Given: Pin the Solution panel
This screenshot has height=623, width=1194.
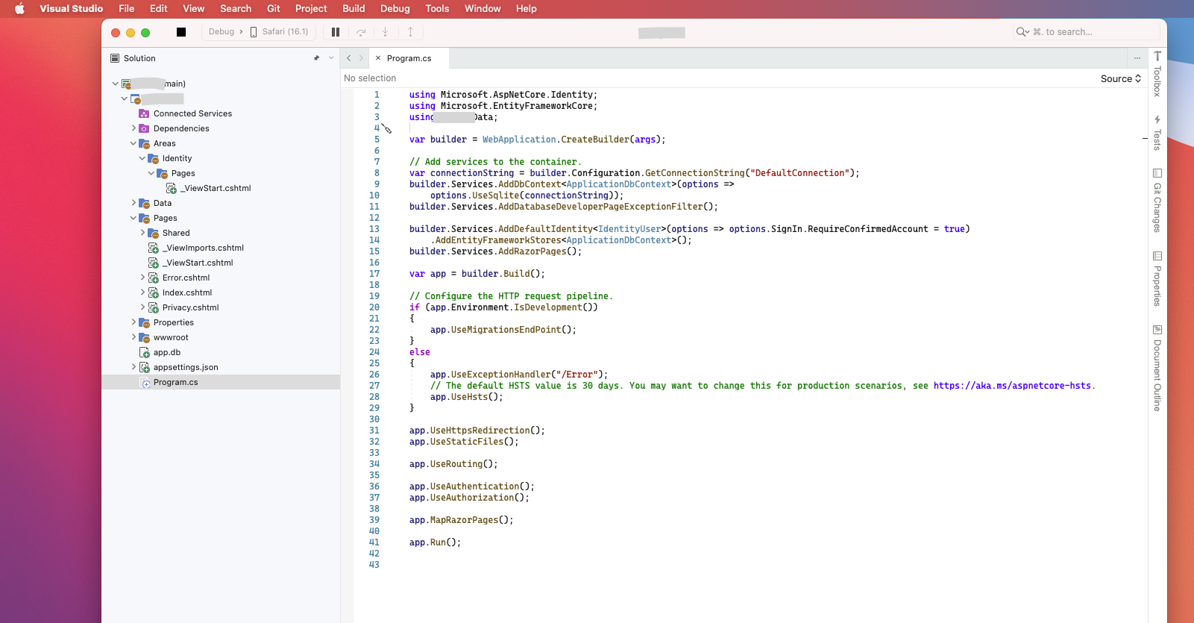Looking at the screenshot, I should [x=317, y=58].
